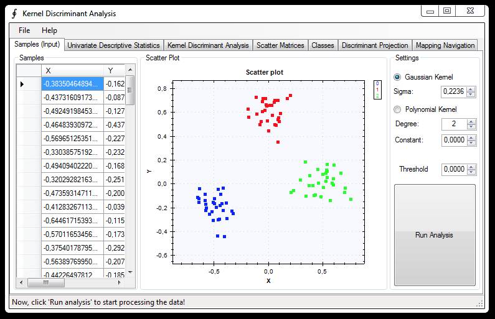Click the Degree value field

tap(454, 124)
